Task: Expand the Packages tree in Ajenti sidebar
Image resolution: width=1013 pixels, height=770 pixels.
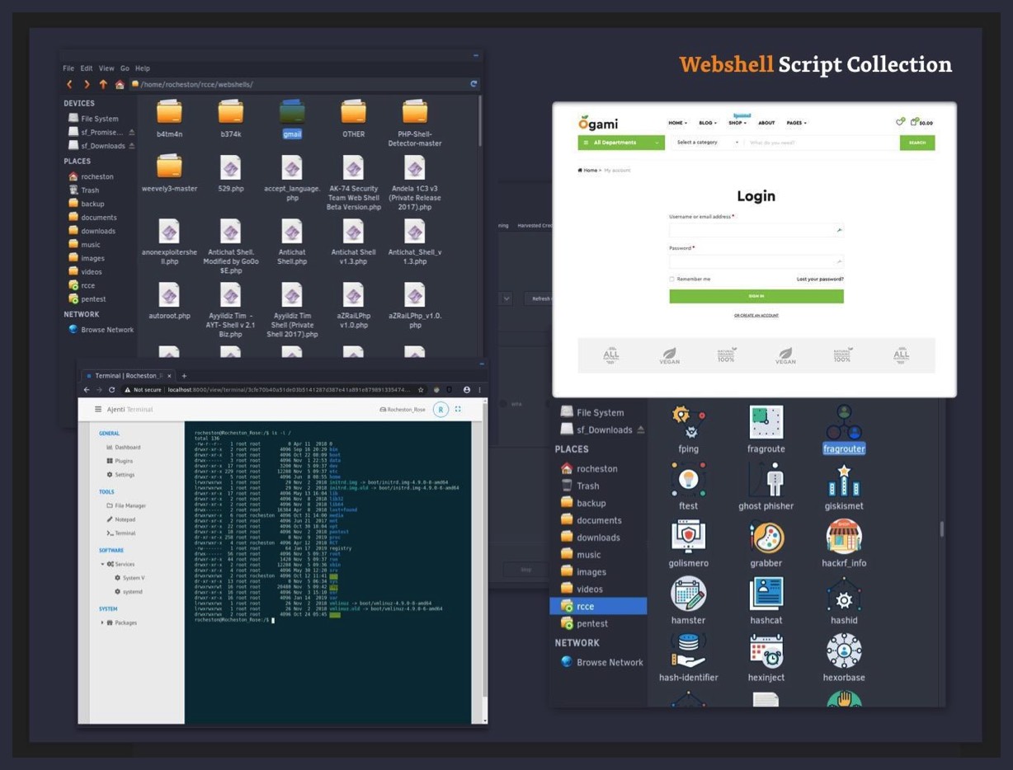Action: click(103, 622)
